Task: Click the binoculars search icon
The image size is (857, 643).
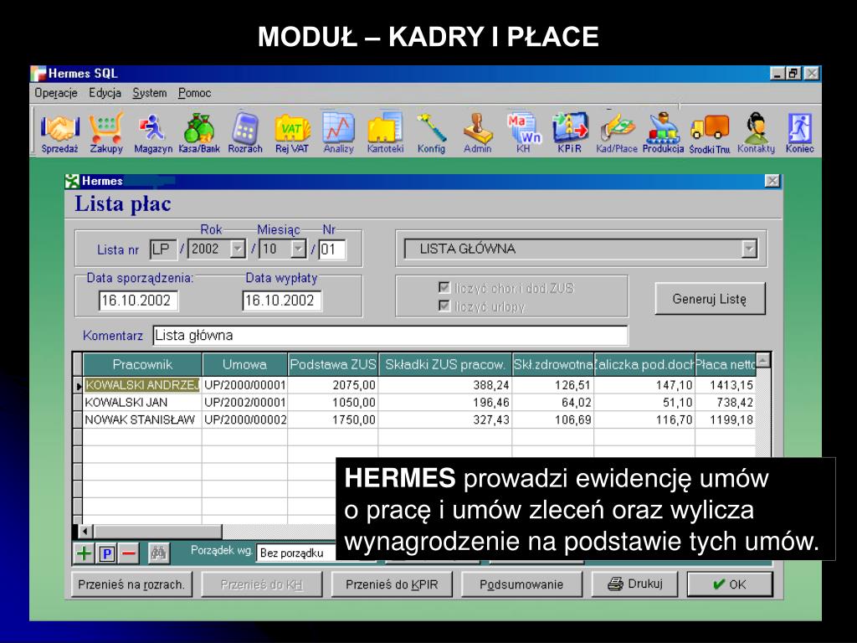Action: (158, 553)
